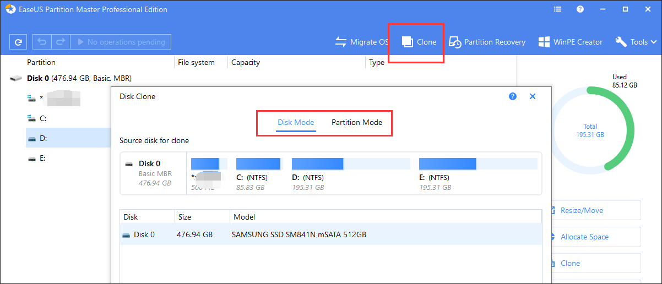
Task: Maximize the EaseUS Partition Master window
Action: (626, 9)
